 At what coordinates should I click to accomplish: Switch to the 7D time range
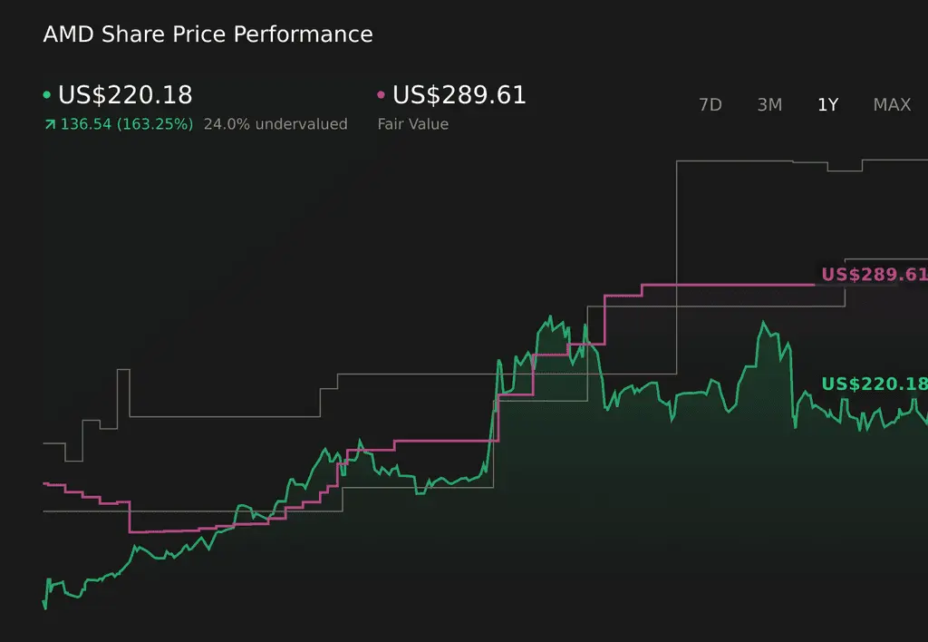[x=710, y=105]
